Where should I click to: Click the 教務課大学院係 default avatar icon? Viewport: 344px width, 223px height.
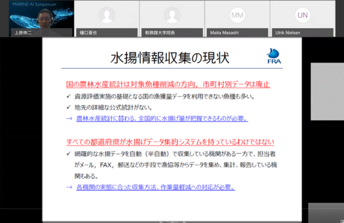click(x=172, y=15)
